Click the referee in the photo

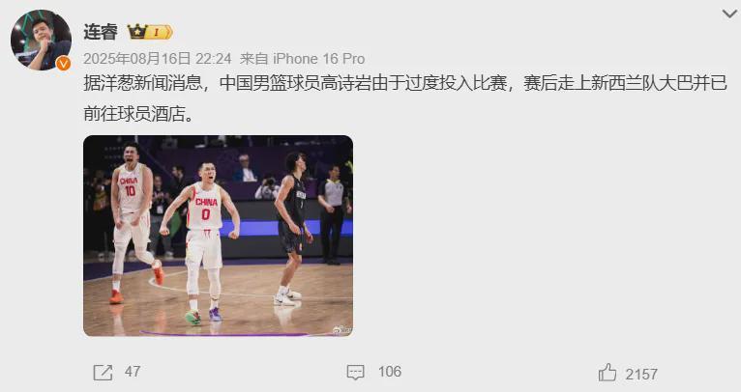[334, 214]
